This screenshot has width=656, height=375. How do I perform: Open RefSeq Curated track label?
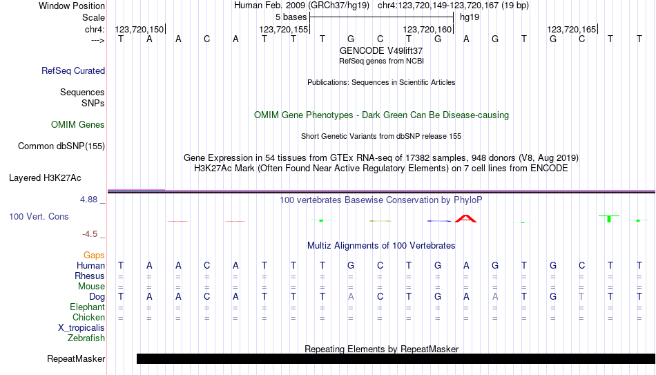73,70
